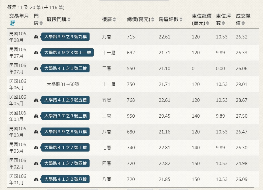Click the road icon next to 大學路39之8號八樓
This screenshot has width=263, height=190.
click(x=36, y=132)
